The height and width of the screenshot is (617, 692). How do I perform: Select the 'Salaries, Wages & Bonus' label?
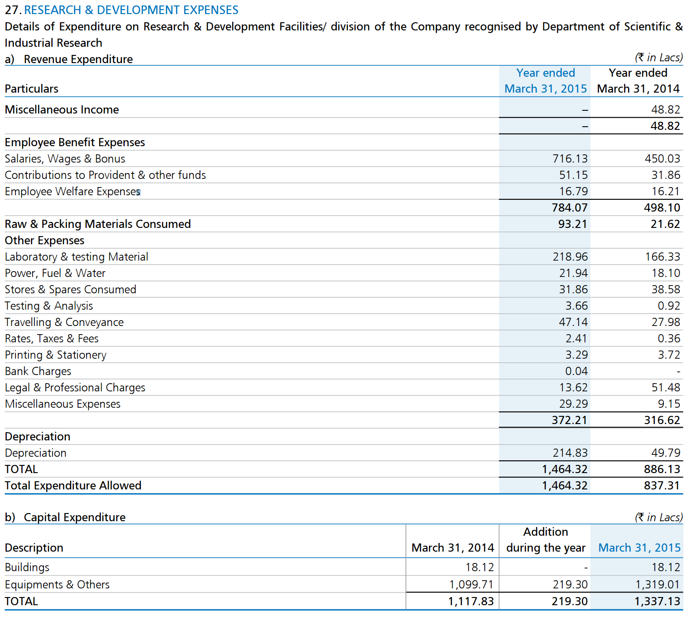click(65, 158)
